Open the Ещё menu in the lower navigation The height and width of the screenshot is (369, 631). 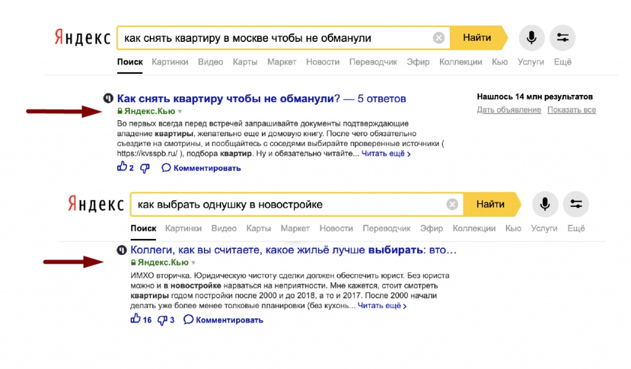pyautogui.click(x=576, y=228)
